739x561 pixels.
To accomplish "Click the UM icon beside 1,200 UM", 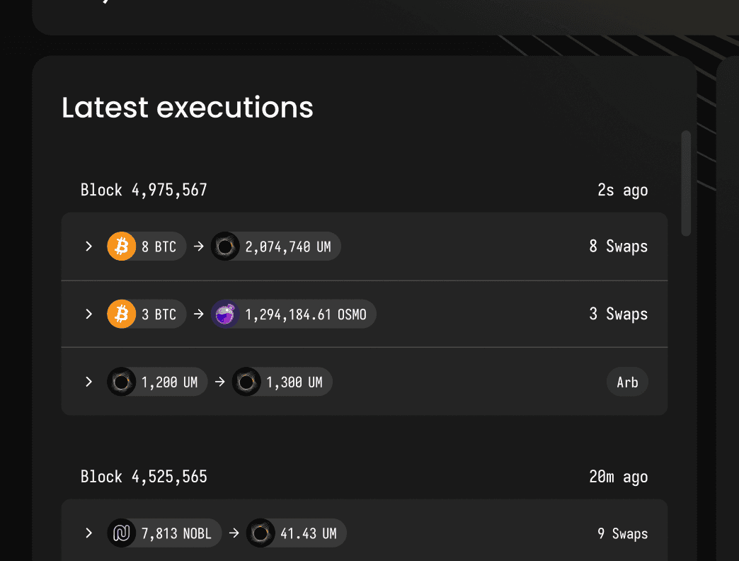I will click(x=122, y=381).
